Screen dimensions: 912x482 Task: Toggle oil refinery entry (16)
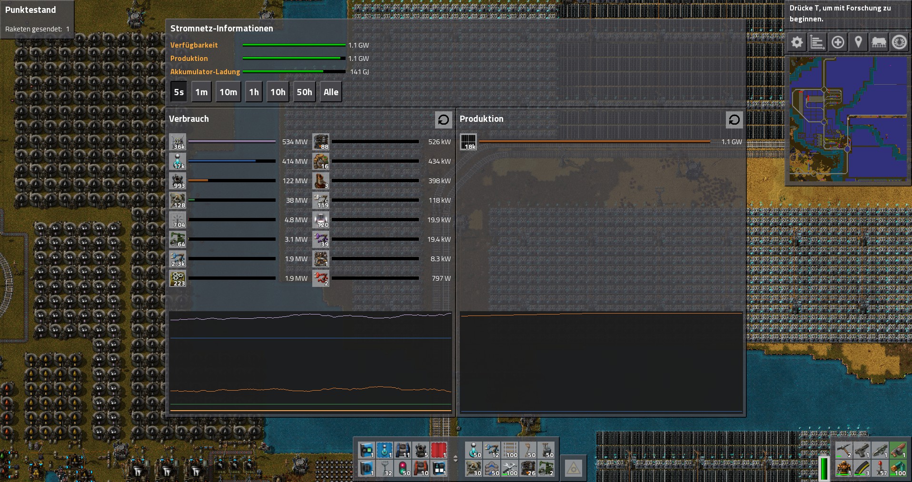coord(321,161)
